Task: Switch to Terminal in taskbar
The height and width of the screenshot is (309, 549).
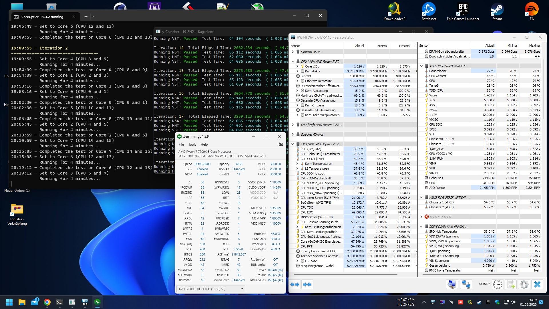Action: pyautogui.click(x=59, y=302)
